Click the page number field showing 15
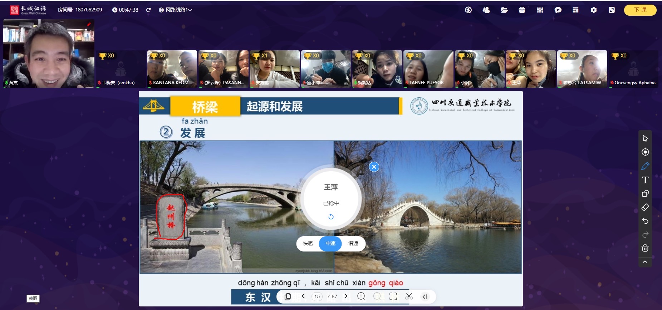 pos(317,296)
